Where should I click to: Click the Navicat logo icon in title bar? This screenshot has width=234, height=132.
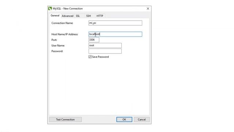click(x=50, y=8)
